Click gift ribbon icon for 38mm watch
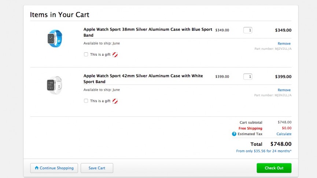 pos(115,55)
